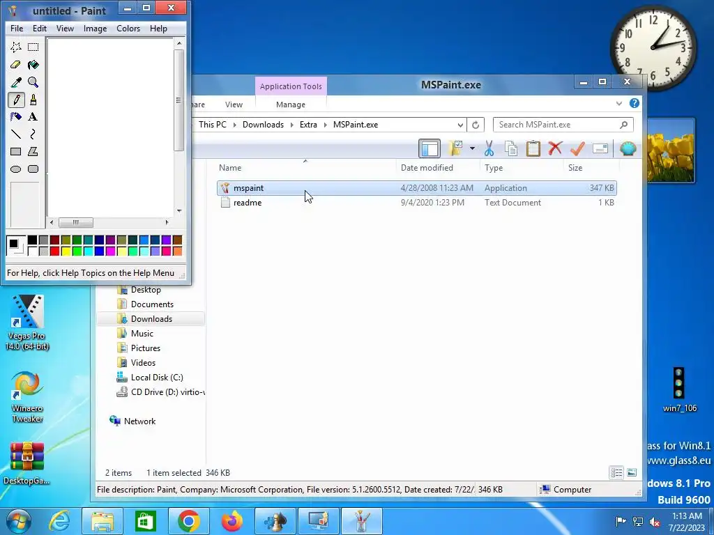Screen dimensions: 714x535
Task: Select the readme text document
Action: pos(417,203)
